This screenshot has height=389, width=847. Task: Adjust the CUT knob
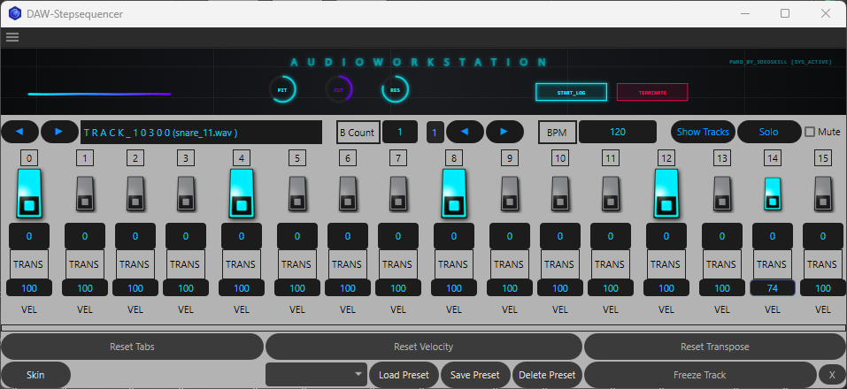[339, 89]
